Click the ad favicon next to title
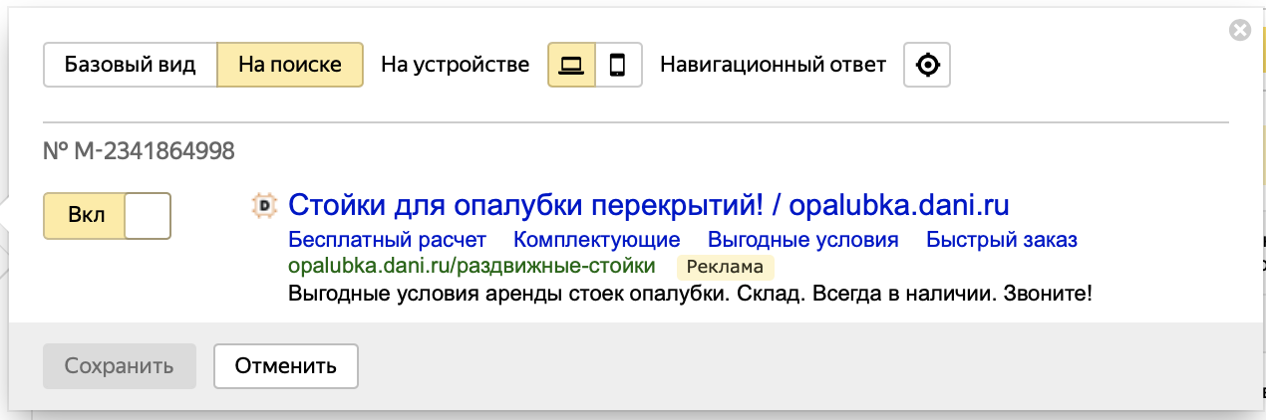Screen dimensions: 1266x420 pos(264,205)
